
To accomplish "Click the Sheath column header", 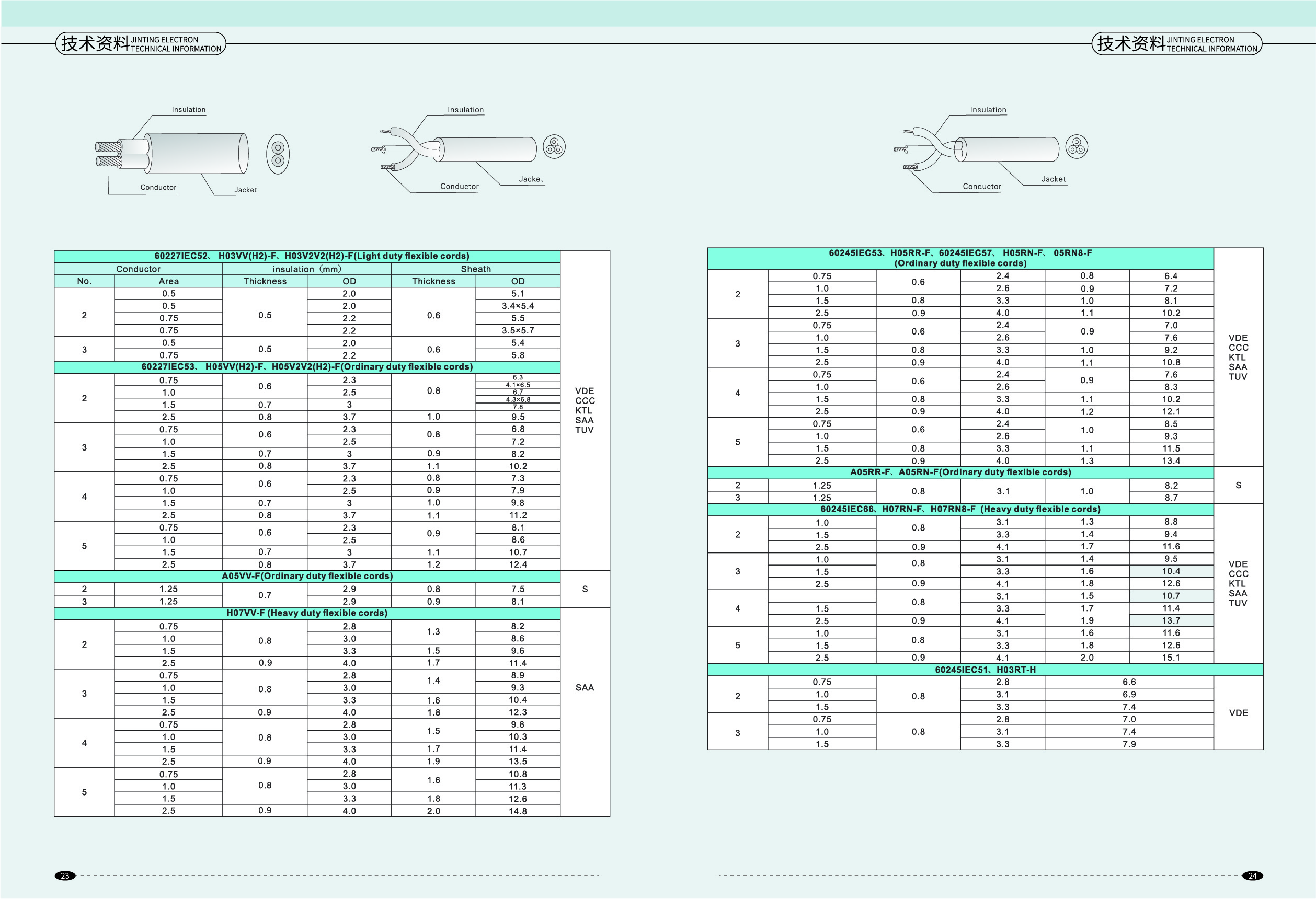I will pos(475,269).
